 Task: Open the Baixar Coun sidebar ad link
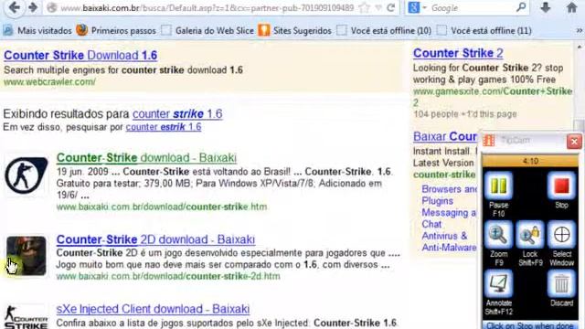[445, 136]
